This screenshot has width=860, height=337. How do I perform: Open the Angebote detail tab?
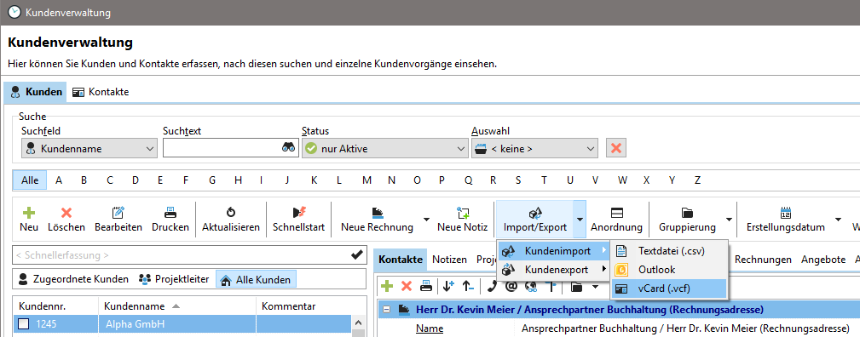click(x=823, y=260)
